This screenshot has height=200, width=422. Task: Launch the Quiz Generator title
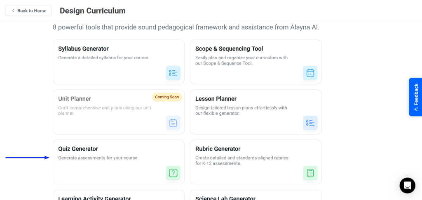(78, 149)
